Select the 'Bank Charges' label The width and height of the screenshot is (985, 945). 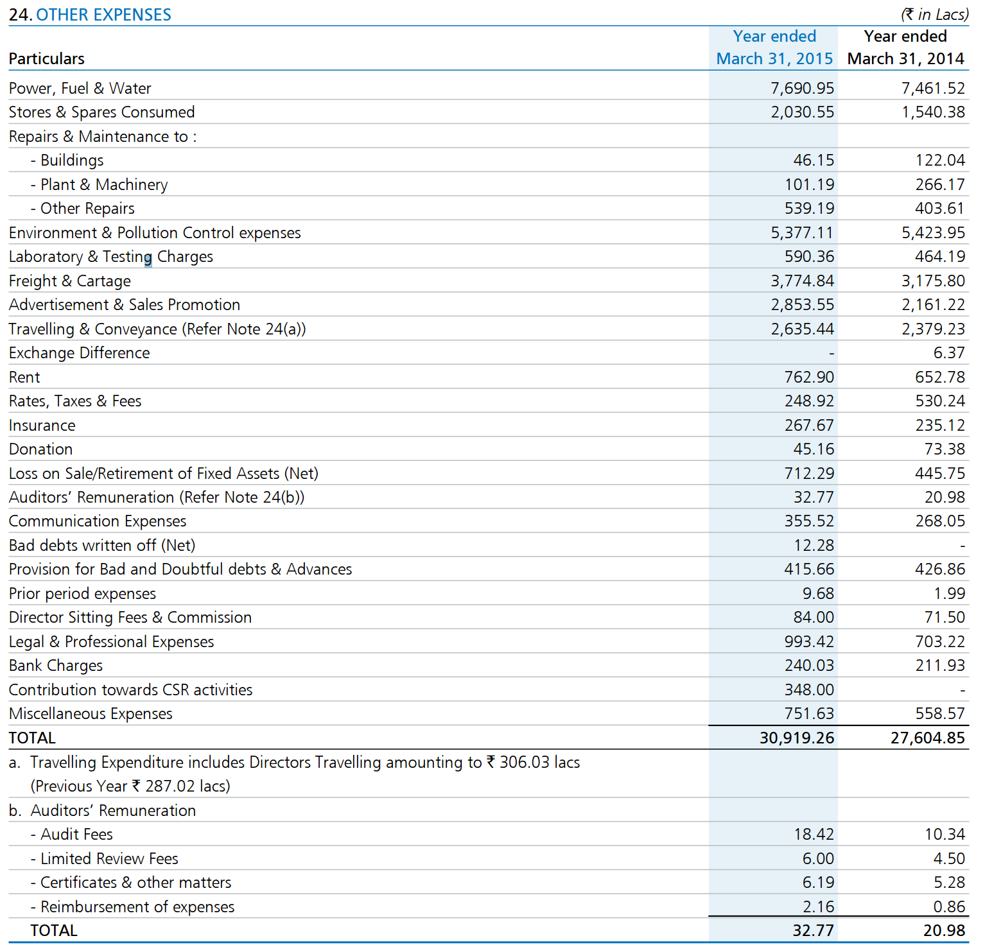point(56,665)
